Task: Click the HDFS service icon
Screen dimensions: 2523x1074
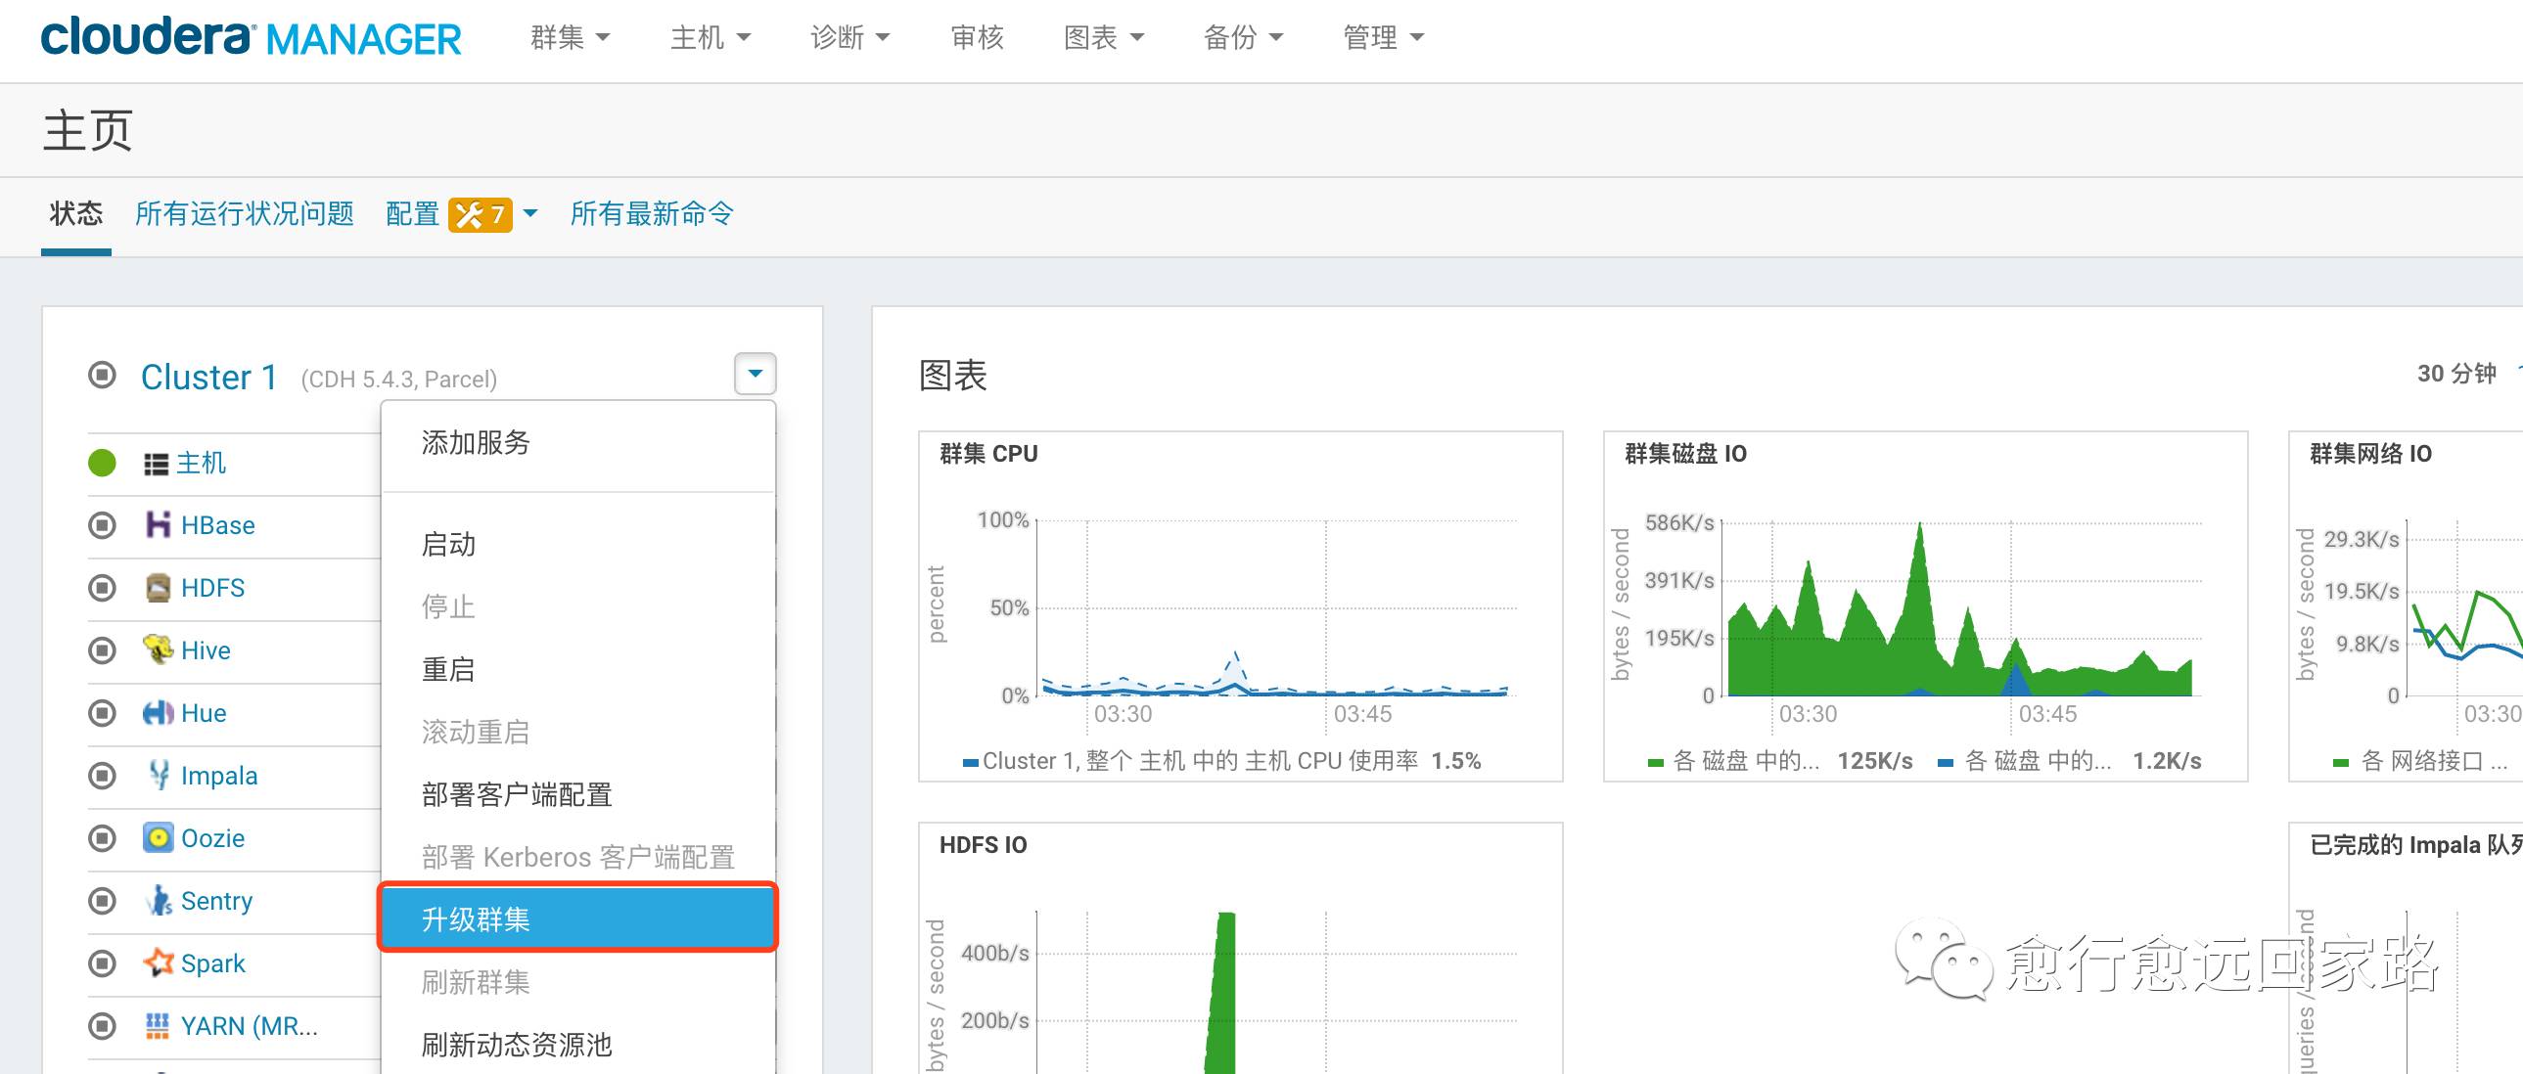Action: point(158,588)
